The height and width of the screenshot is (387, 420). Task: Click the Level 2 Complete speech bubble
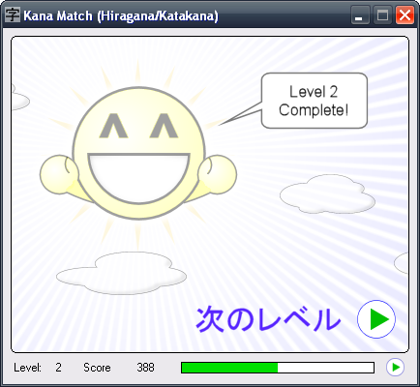pyautogui.click(x=314, y=101)
